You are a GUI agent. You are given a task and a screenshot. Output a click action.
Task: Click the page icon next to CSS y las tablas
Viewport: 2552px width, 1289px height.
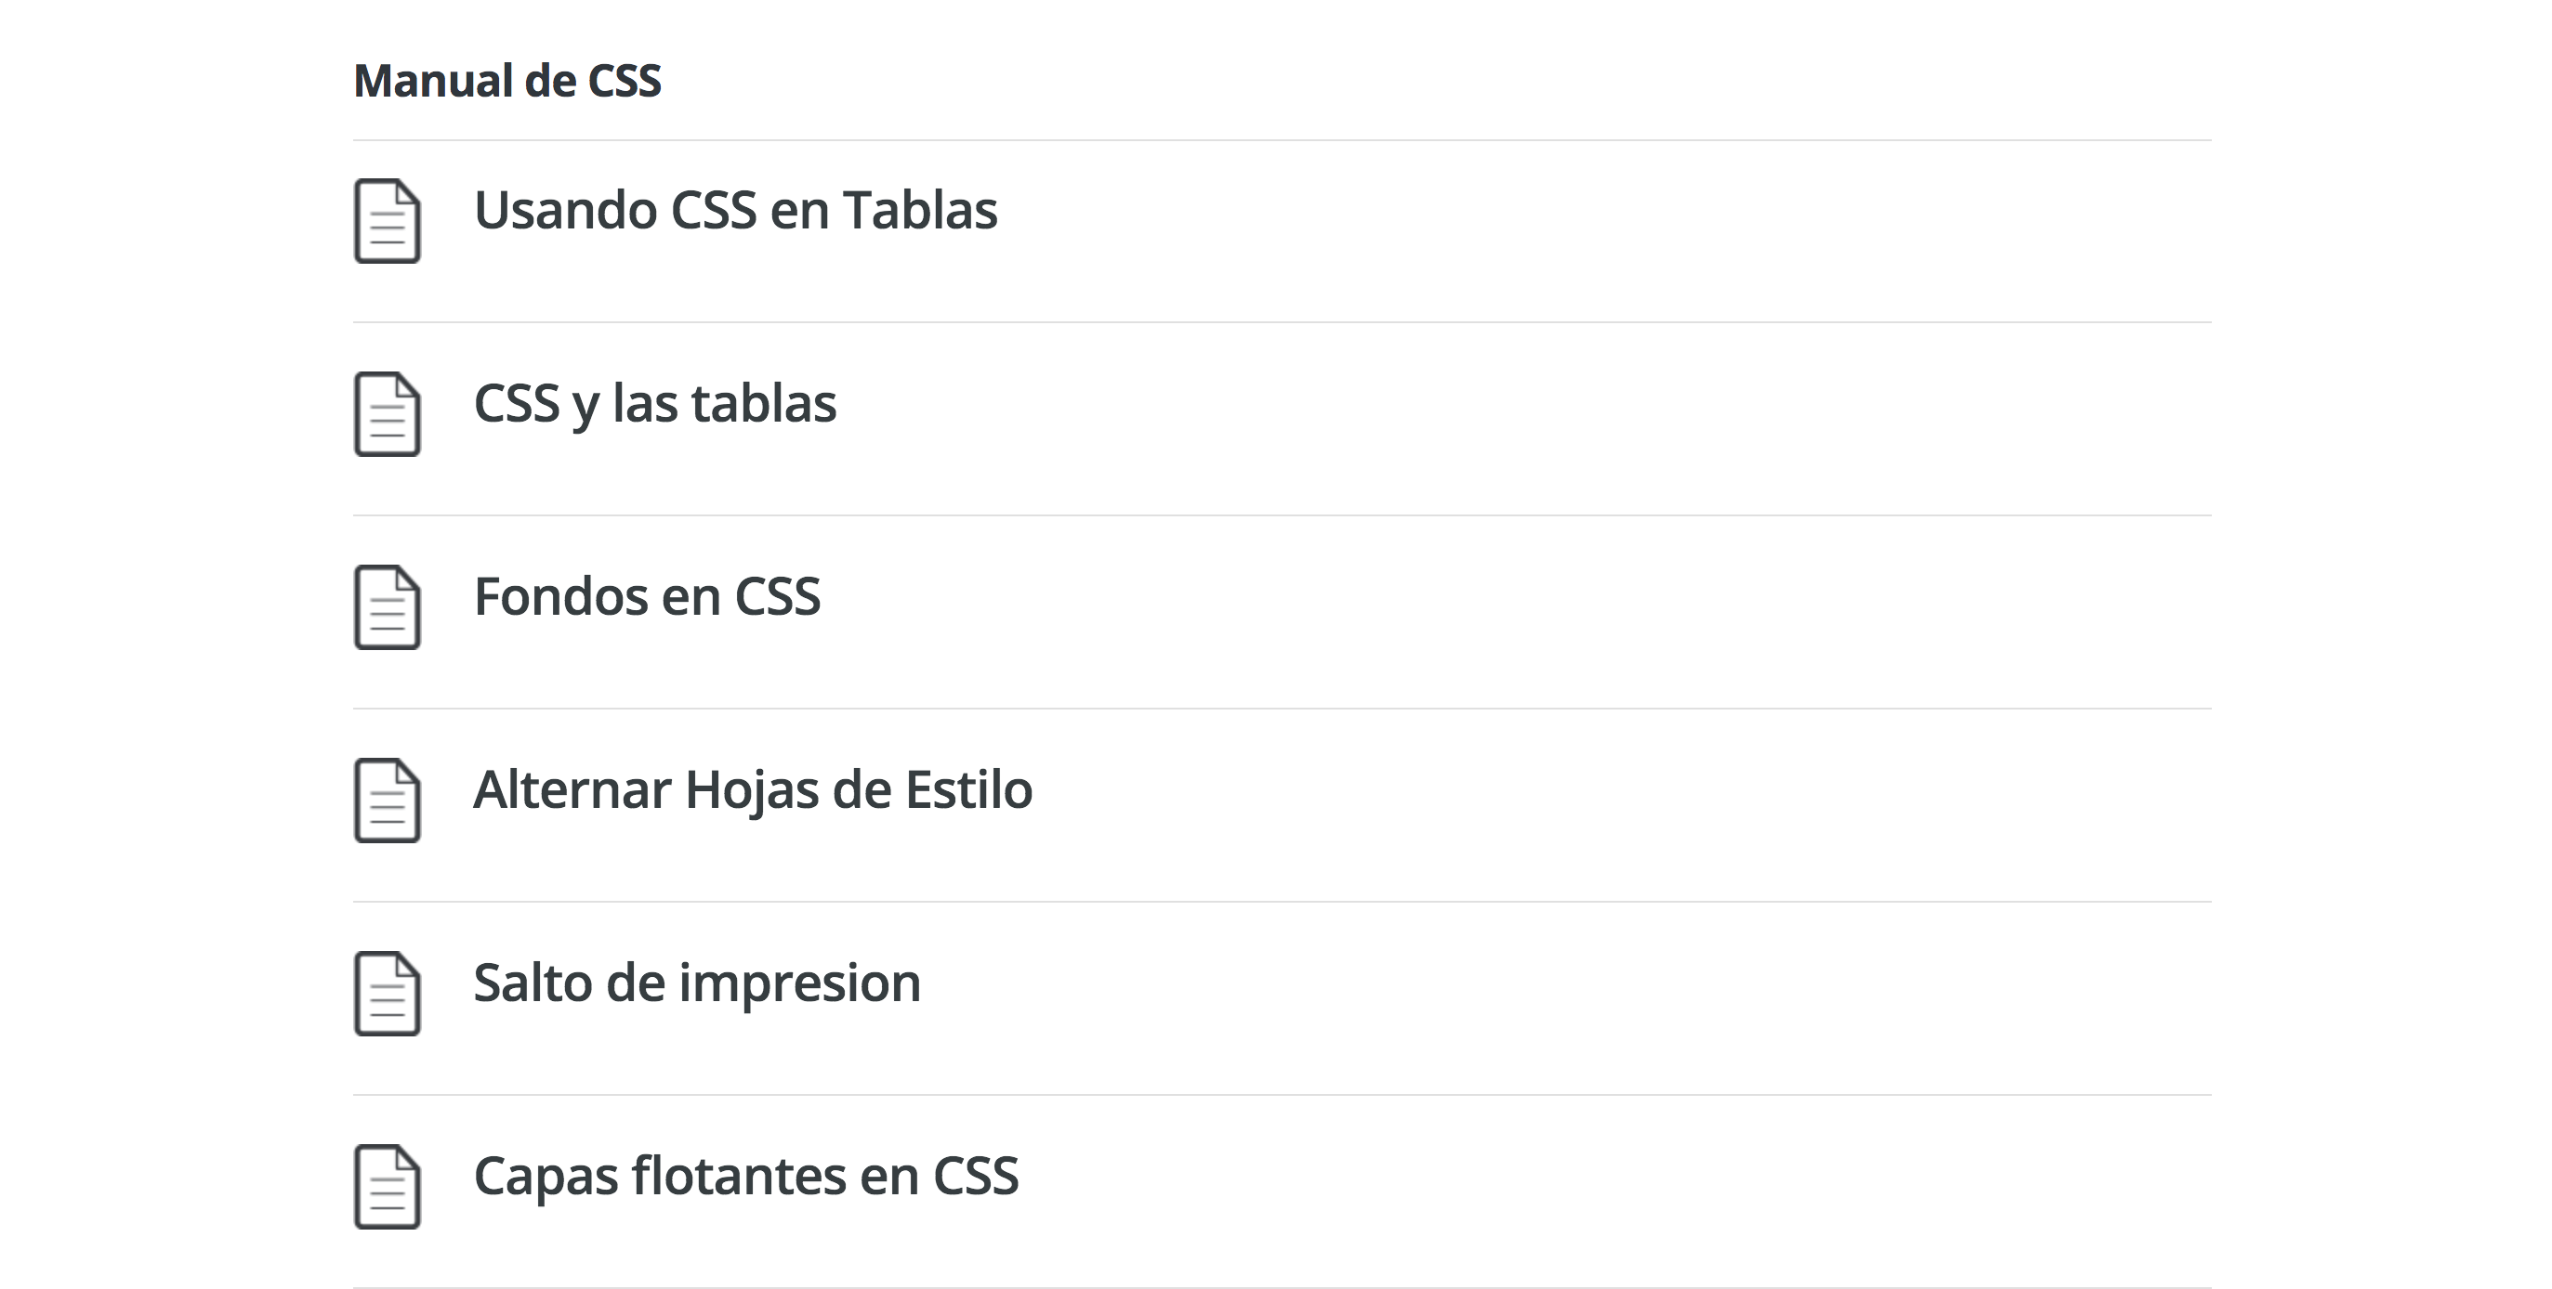pos(388,414)
